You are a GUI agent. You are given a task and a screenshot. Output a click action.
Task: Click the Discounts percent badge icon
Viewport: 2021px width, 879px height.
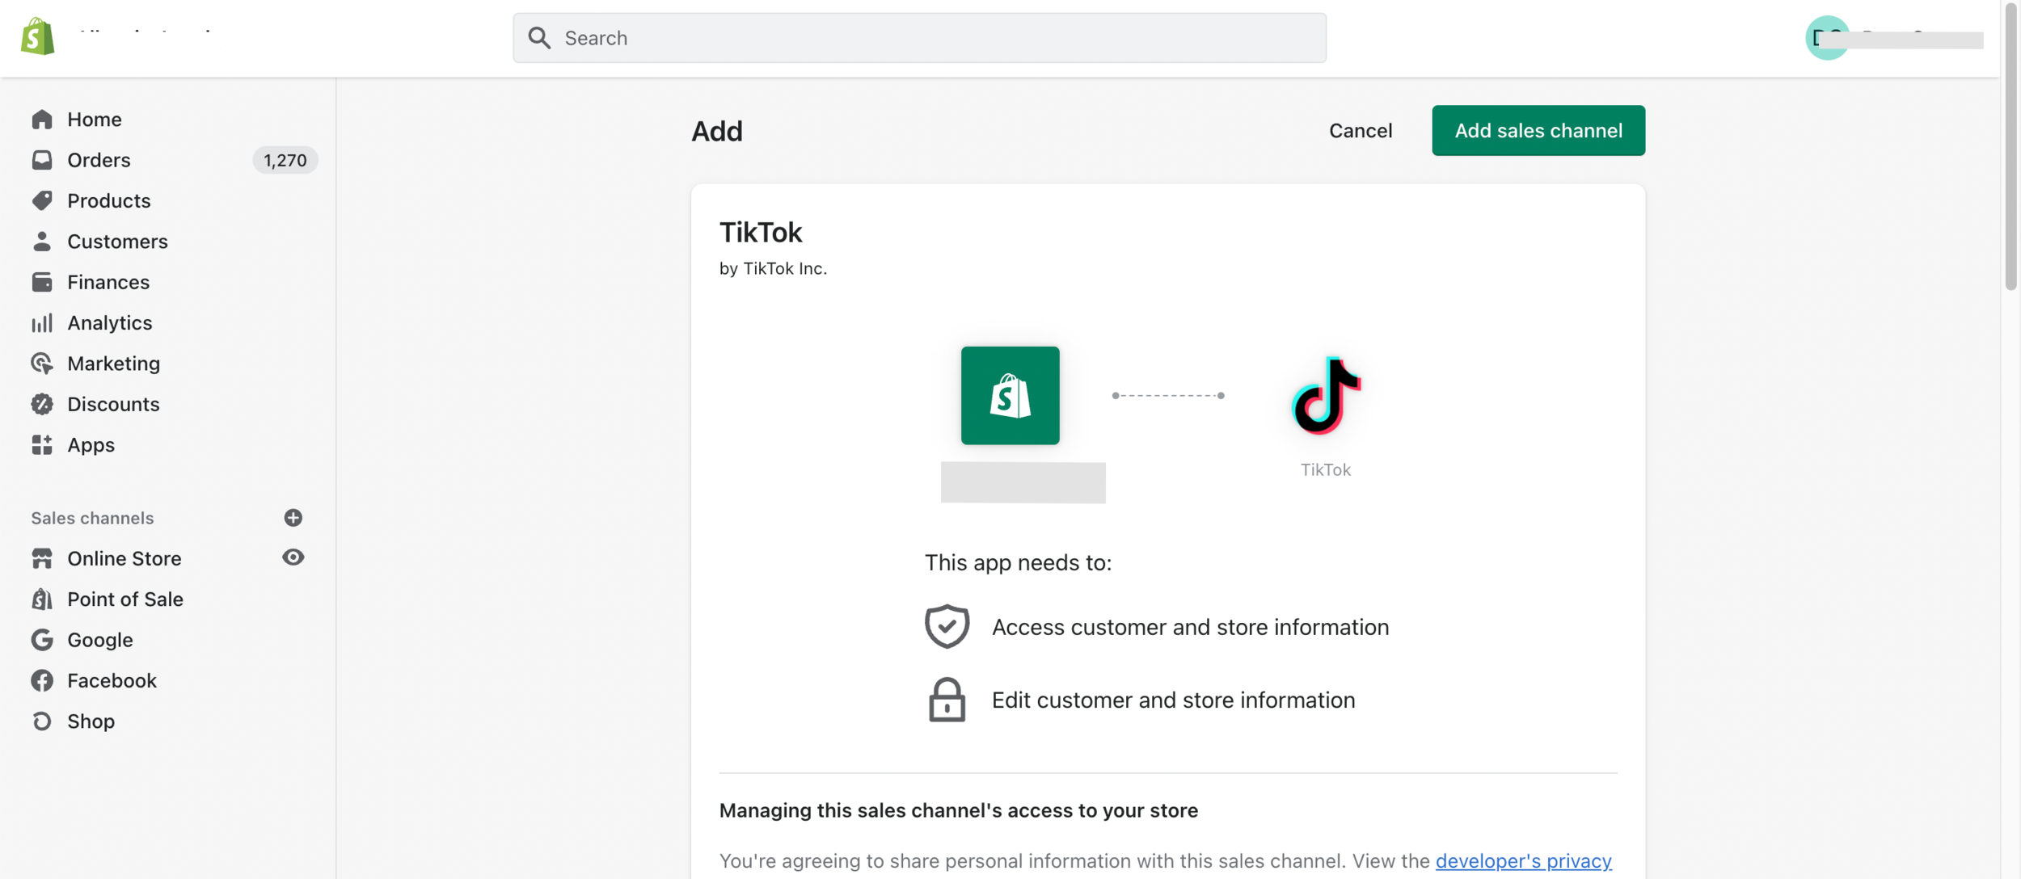coord(42,404)
